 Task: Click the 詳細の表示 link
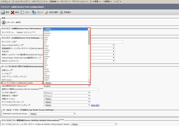(x=95, y=105)
